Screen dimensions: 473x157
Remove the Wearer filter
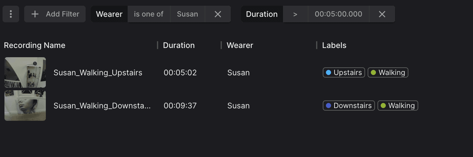click(218, 14)
